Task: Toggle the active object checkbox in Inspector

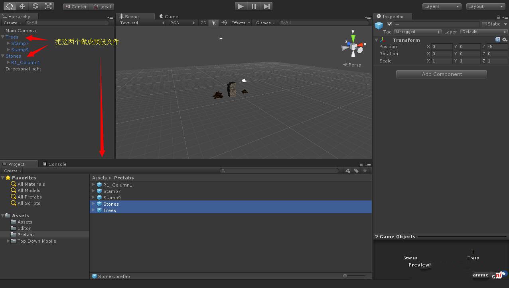Action: (x=390, y=24)
